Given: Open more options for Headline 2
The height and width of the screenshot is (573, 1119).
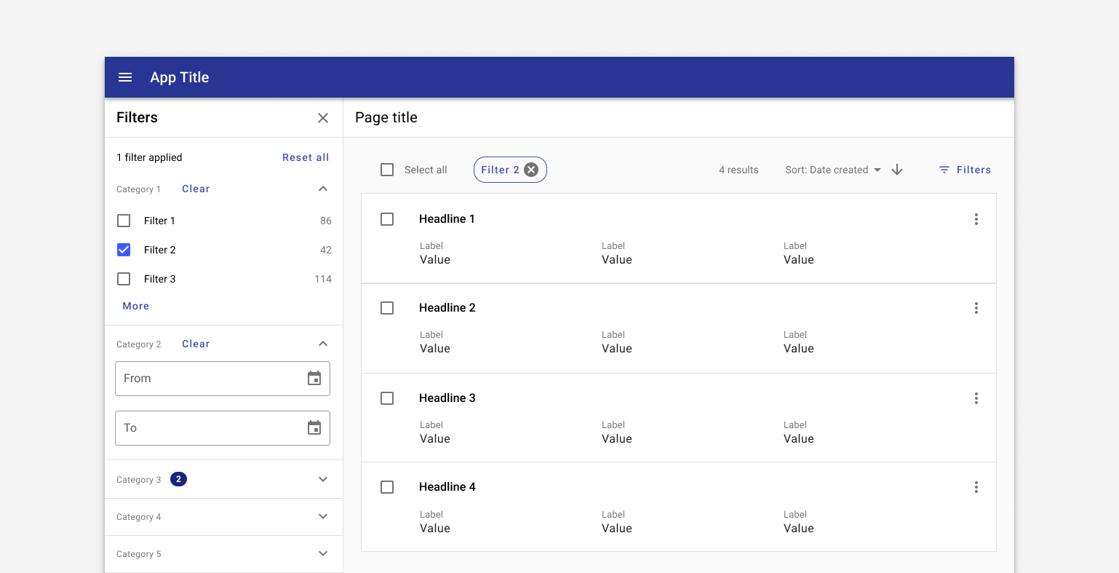Looking at the screenshot, I should point(976,308).
